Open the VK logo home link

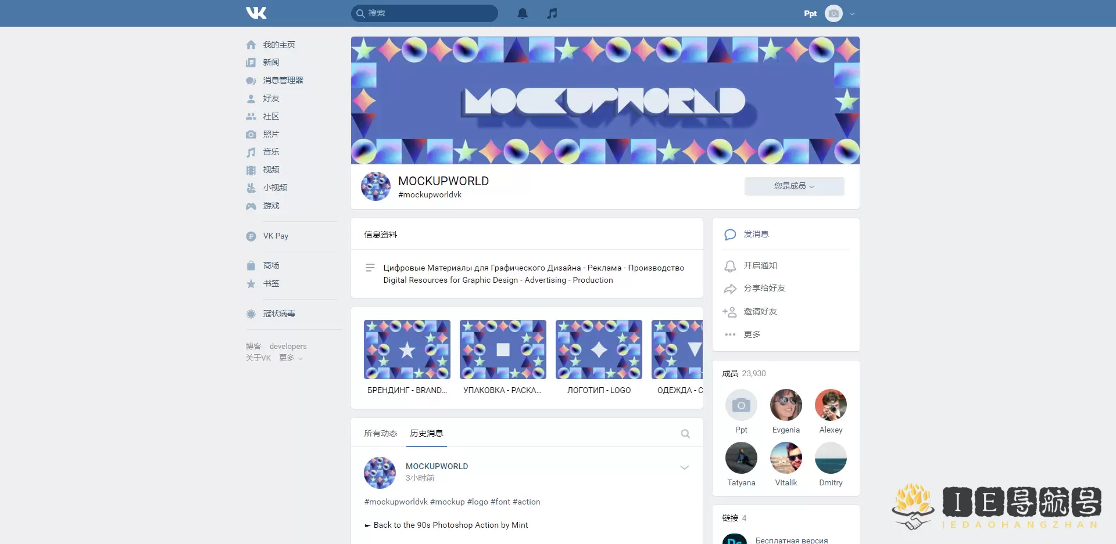click(256, 13)
